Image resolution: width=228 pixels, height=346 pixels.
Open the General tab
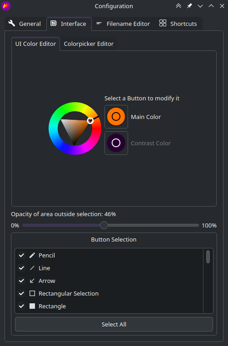tap(25, 24)
